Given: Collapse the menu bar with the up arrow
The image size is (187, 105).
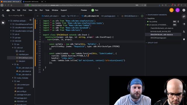Looking at the screenshot, I should 3,10.
